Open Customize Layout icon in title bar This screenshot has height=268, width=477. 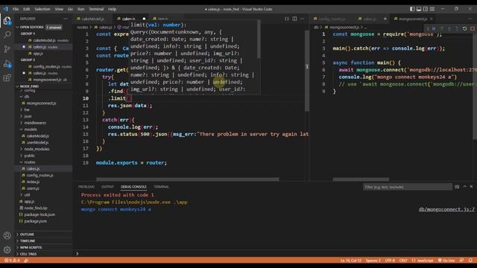(x=432, y=9)
